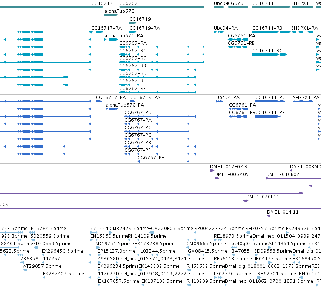Click EST label HL03344.5prime
This screenshot has width=321, height=287.
157,251
